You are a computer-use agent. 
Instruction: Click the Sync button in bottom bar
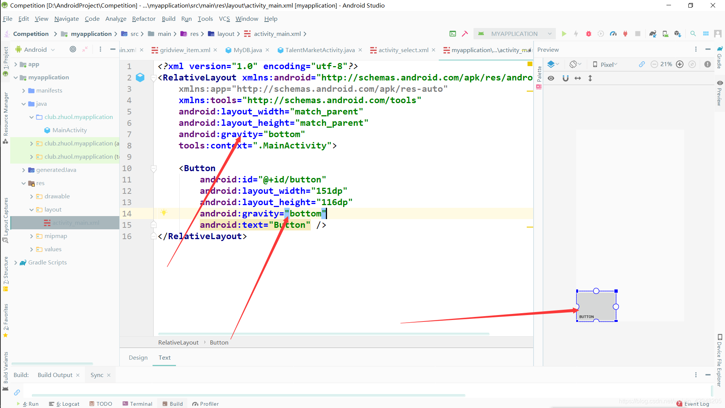pyautogui.click(x=97, y=375)
